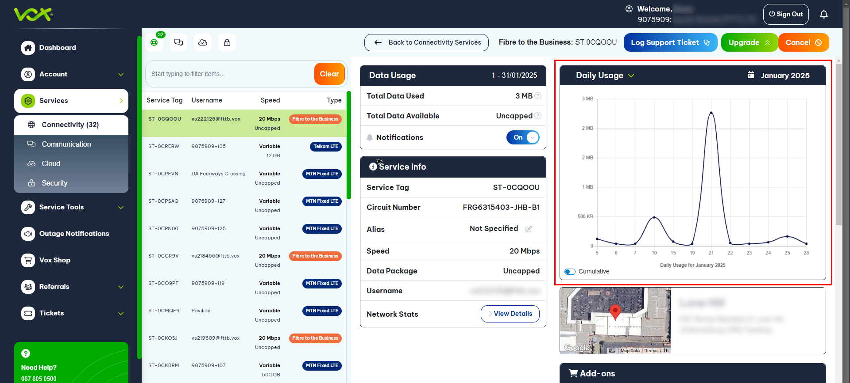
Task: Click the filter items search field
Action: click(230, 74)
